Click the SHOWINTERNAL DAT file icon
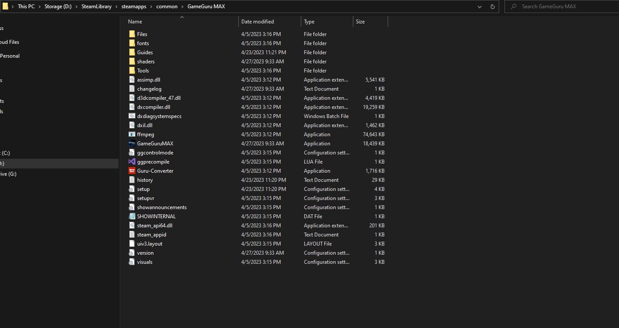This screenshot has width=619, height=328. (x=132, y=216)
